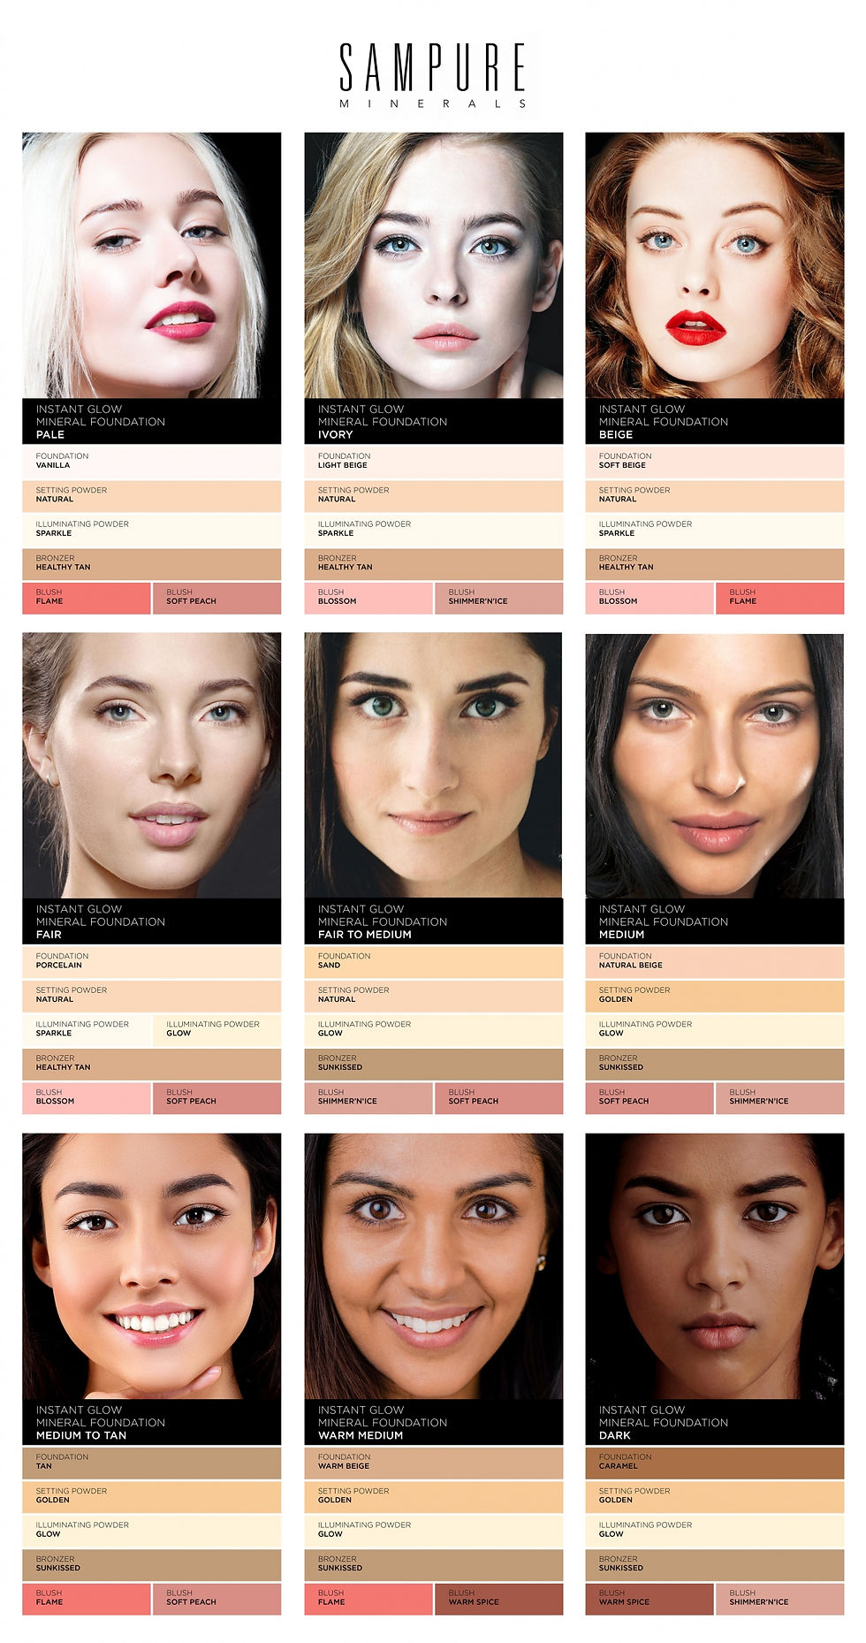Pick the Vanilla foundation swatch under Pale
This screenshot has height=1643, width=866.
tap(151, 462)
